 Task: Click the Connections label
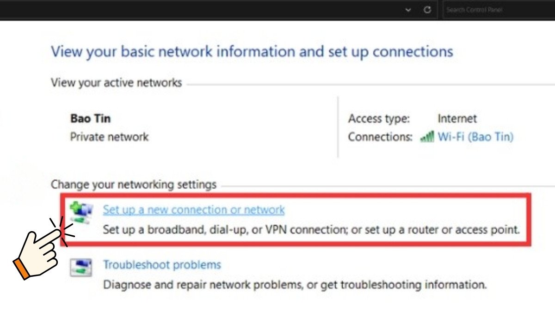(380, 137)
